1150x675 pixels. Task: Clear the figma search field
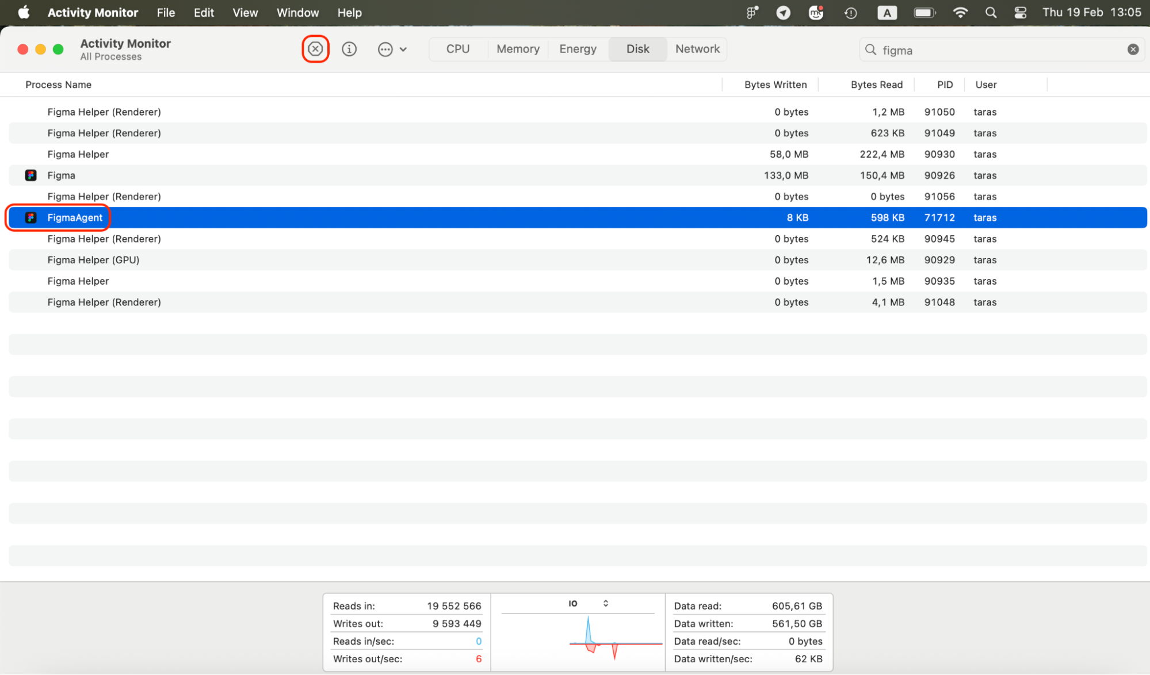tap(1133, 49)
